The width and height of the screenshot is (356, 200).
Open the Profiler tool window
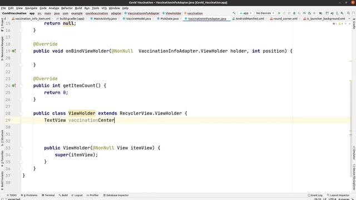tap(93, 195)
